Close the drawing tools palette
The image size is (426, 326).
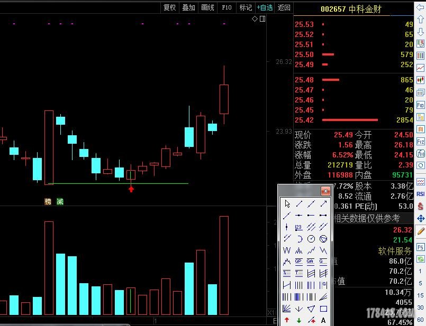(325, 191)
